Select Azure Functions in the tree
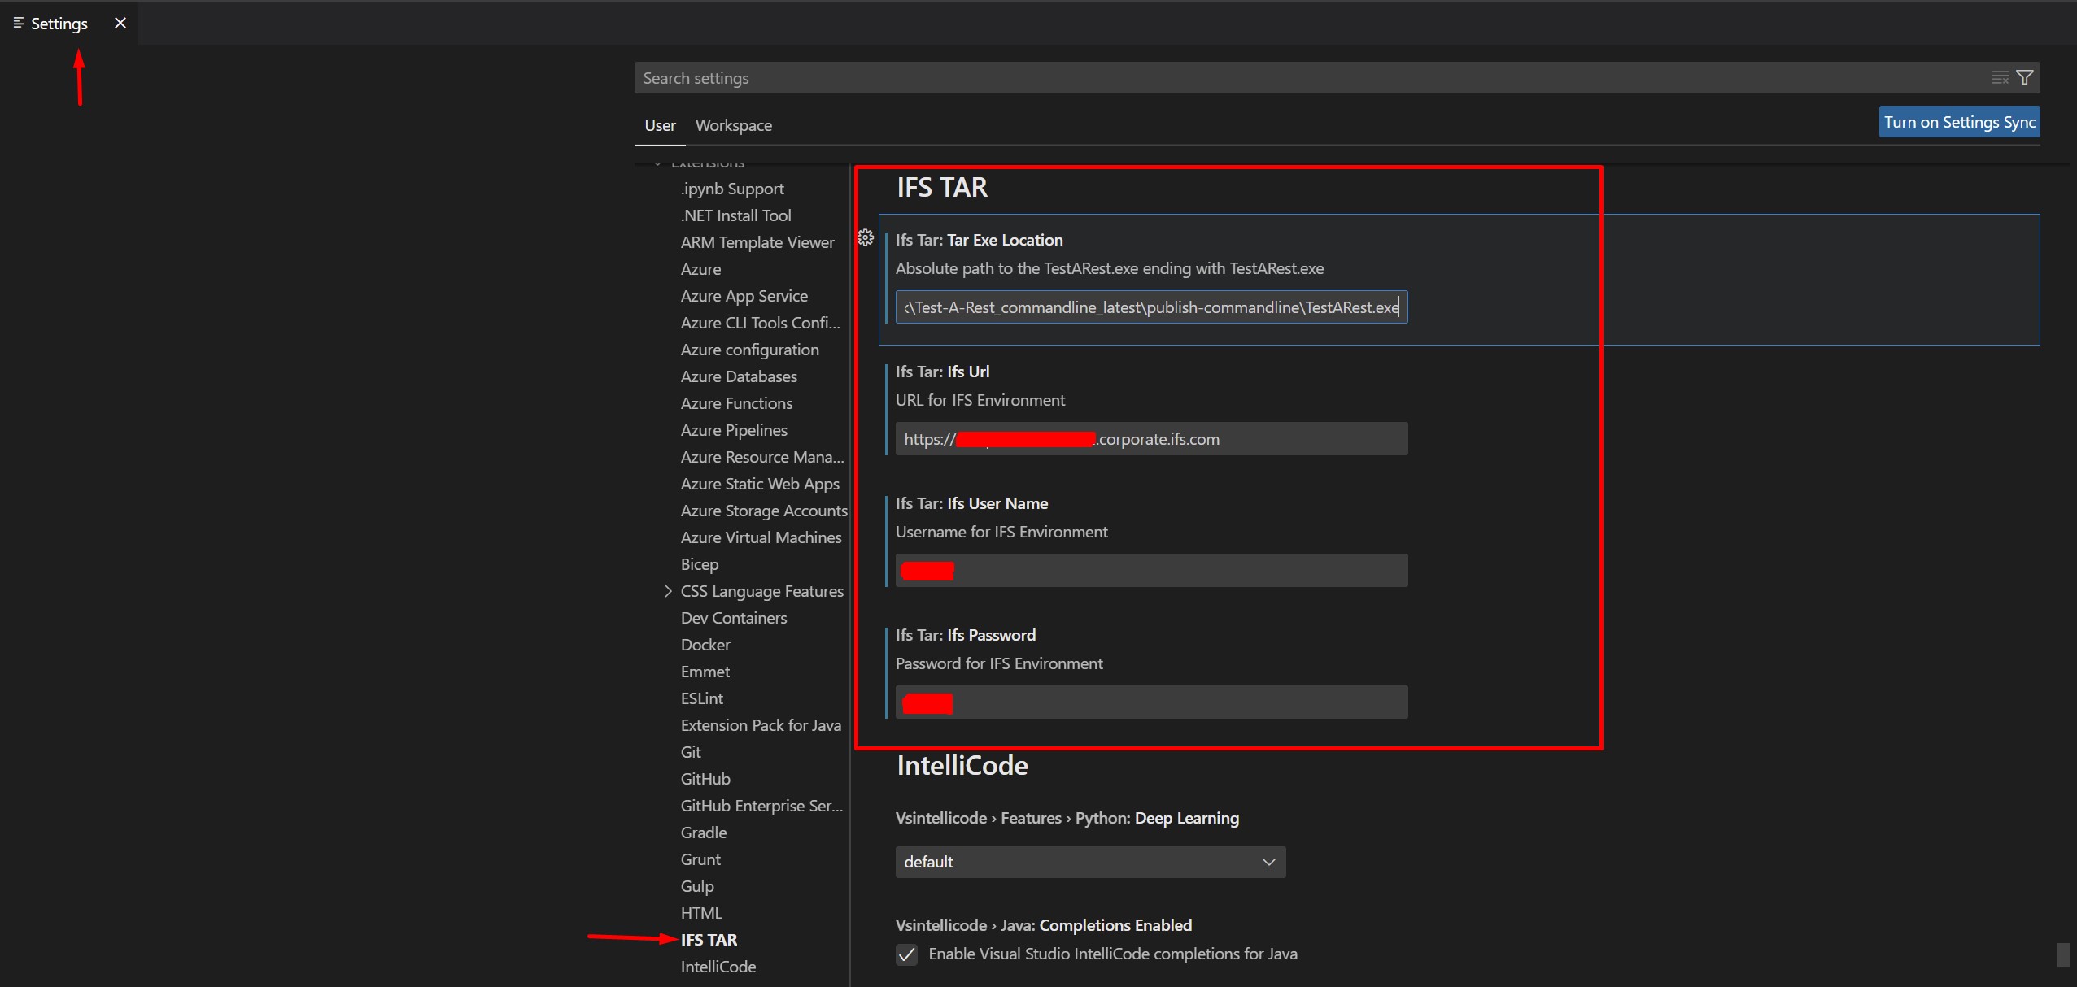 pyautogui.click(x=736, y=403)
